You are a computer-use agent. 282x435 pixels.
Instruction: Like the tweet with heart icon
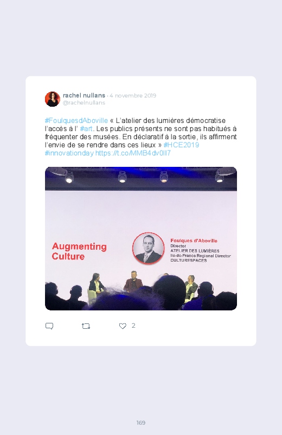coord(123,326)
